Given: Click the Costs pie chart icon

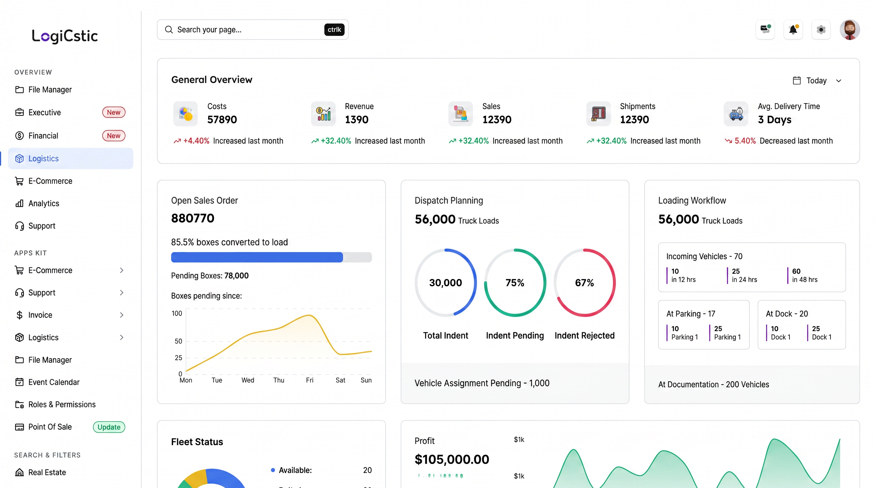Looking at the screenshot, I should tap(185, 114).
